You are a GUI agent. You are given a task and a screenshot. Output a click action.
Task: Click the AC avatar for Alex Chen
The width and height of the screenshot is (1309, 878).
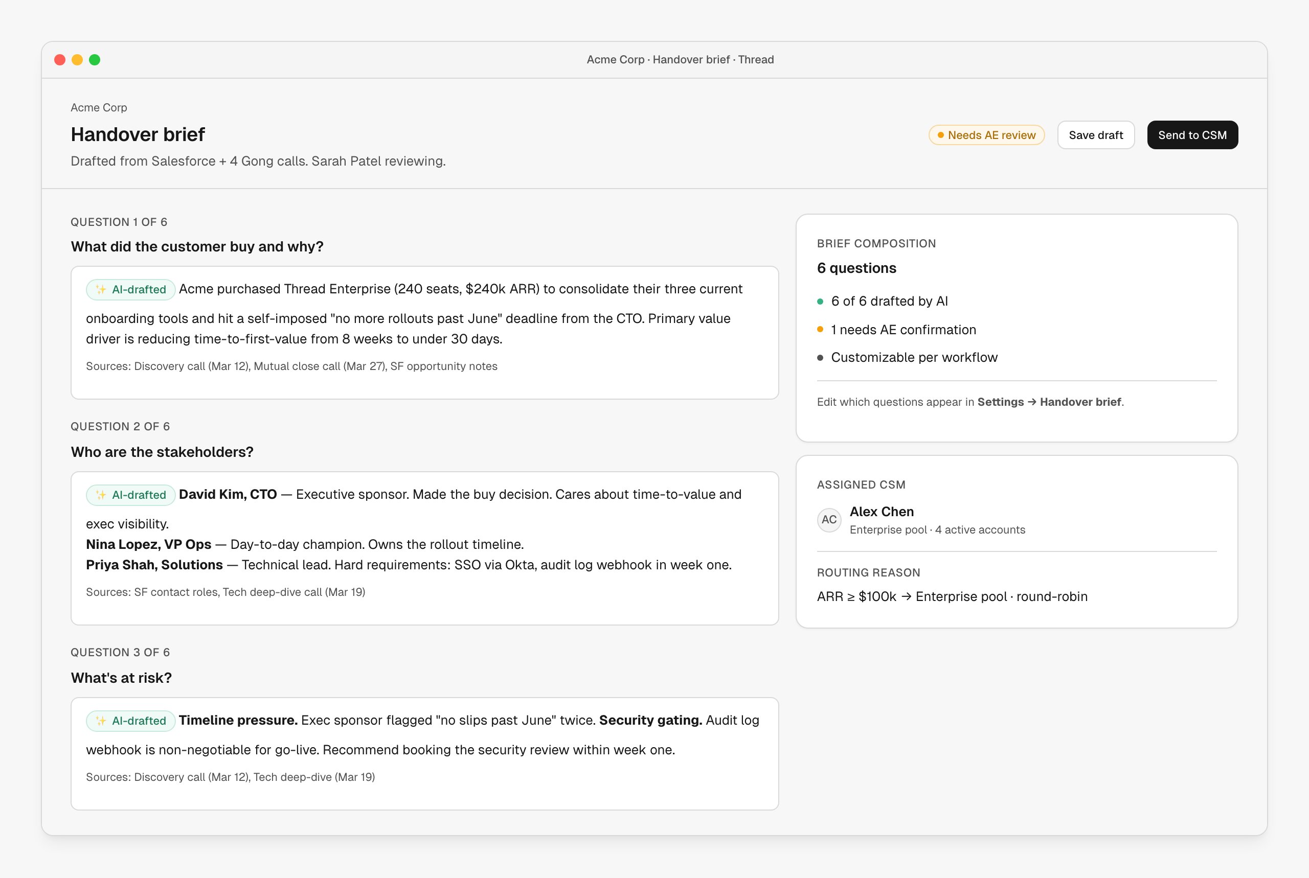point(829,520)
